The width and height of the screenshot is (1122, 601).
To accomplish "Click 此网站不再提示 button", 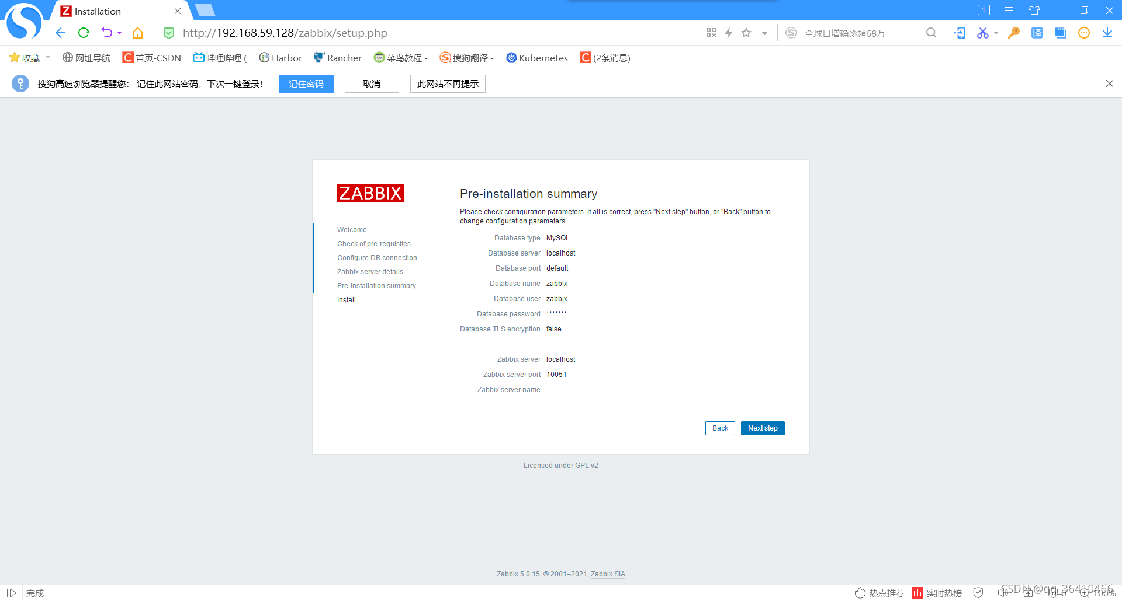I will point(448,83).
